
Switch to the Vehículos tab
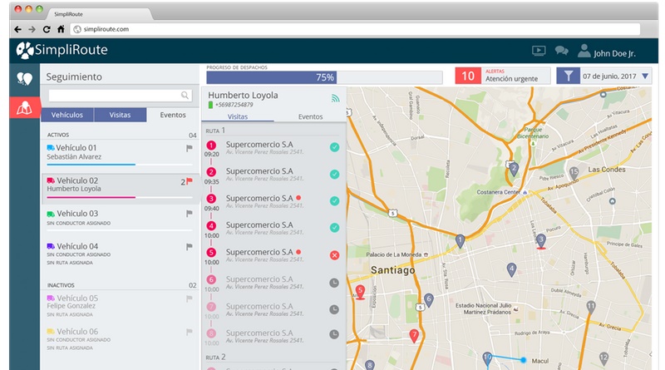click(67, 115)
